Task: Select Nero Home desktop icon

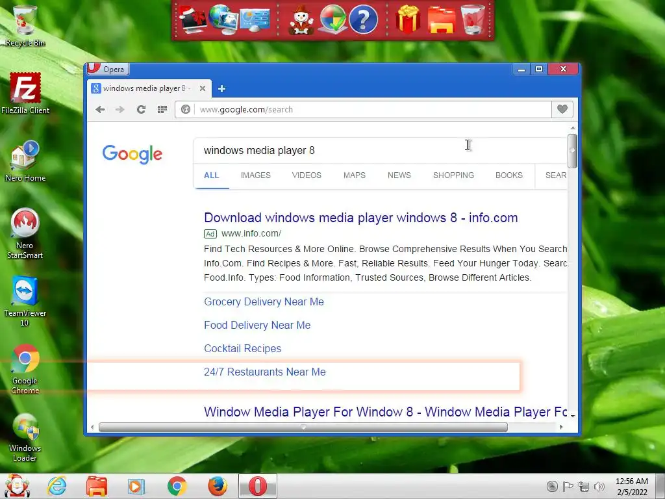Action: (25, 161)
